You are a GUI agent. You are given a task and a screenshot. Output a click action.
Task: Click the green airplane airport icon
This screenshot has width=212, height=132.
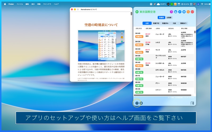click(137, 12)
